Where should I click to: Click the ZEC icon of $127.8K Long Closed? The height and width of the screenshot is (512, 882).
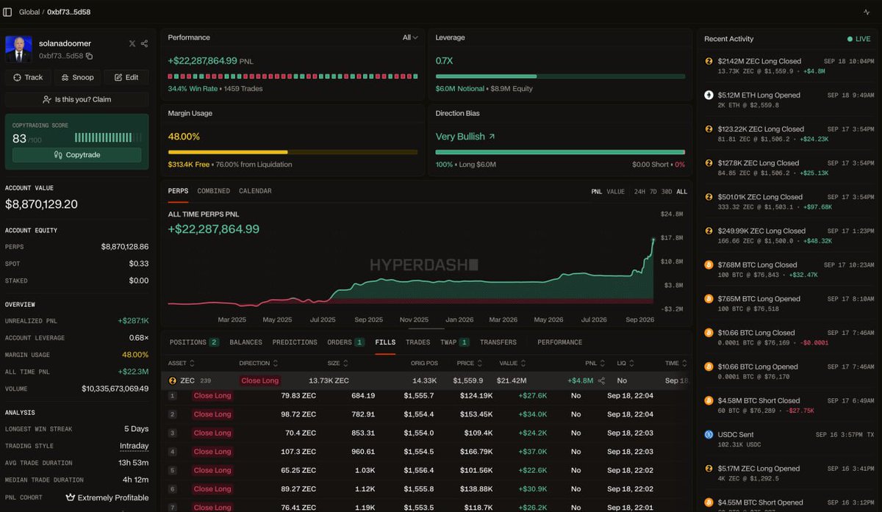tap(709, 163)
